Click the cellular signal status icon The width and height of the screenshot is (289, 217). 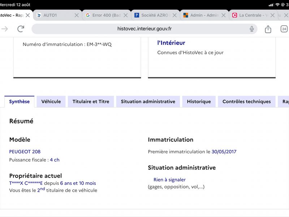coord(271,5)
